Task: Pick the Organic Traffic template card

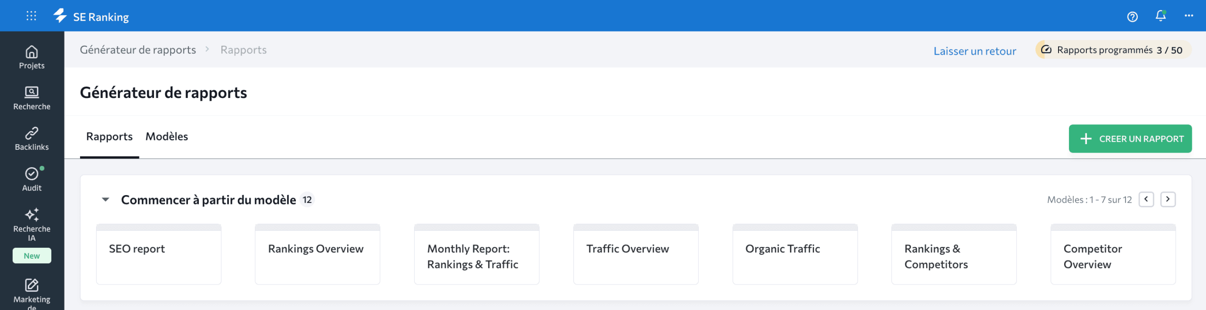Action: pos(795,254)
